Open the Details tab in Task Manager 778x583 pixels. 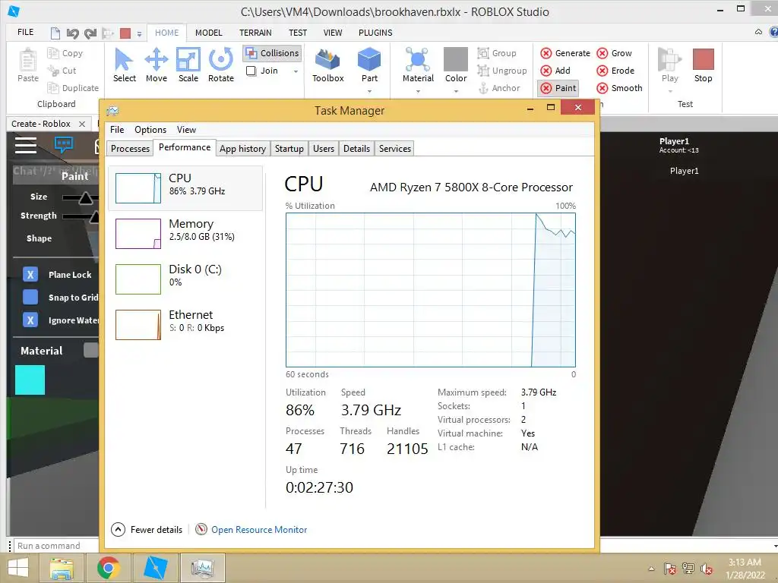356,149
